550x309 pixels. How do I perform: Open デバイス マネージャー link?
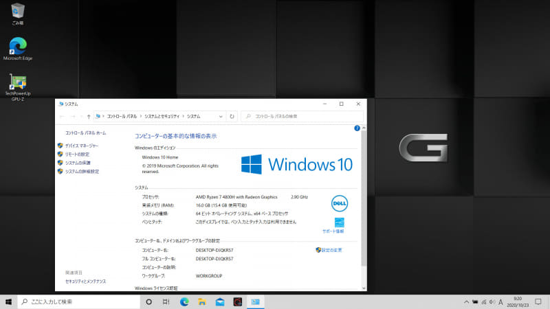tap(82, 146)
